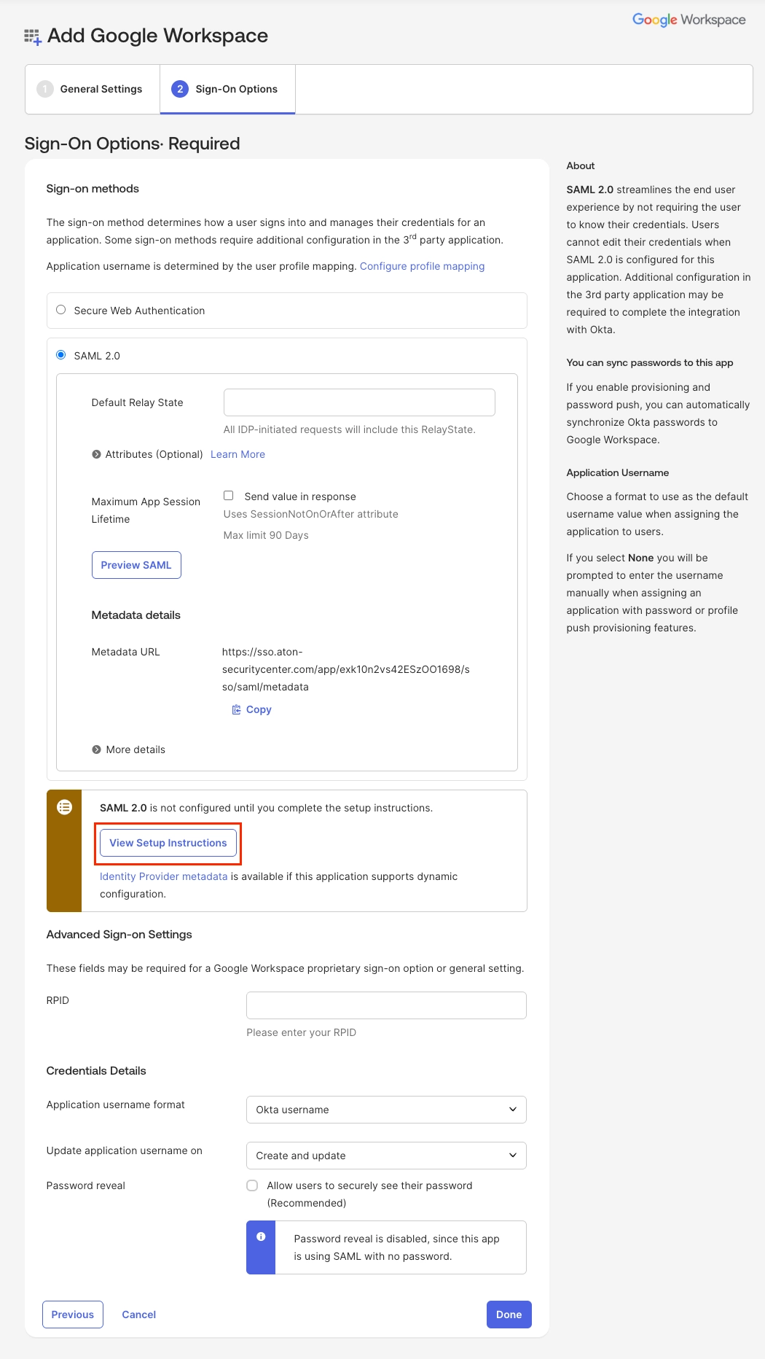Viewport: 765px width, 1359px height.
Task: Select the SAML 2.0 radio button
Action: coord(61,355)
